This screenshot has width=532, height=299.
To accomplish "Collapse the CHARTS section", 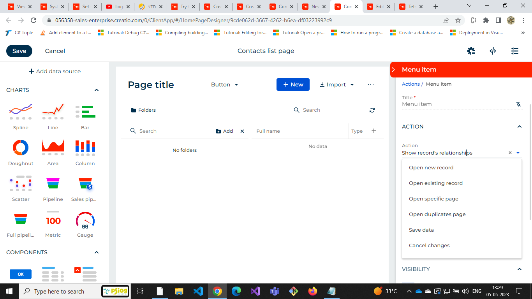I will pyautogui.click(x=96, y=90).
